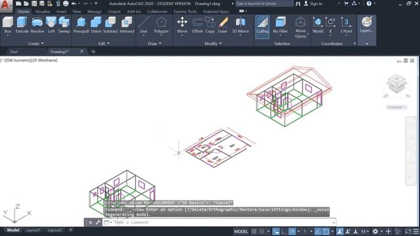Toggle Culling selection option
This screenshot has width=420, height=236.
(x=262, y=27)
